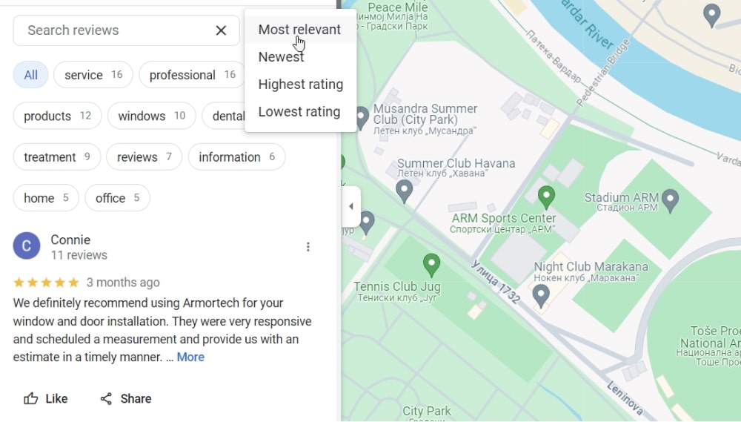Click Connie's profile avatar
741x422 pixels.
coord(27,247)
